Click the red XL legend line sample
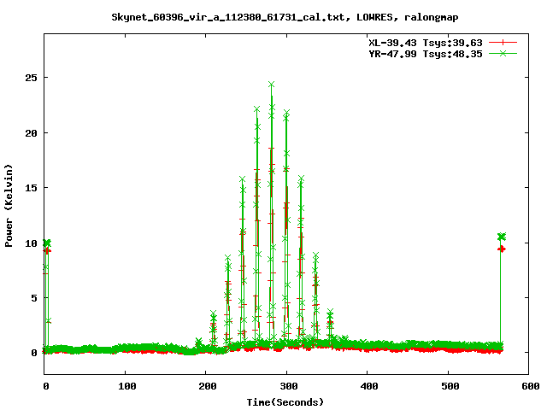The height and width of the screenshot is (410, 547). click(503, 43)
